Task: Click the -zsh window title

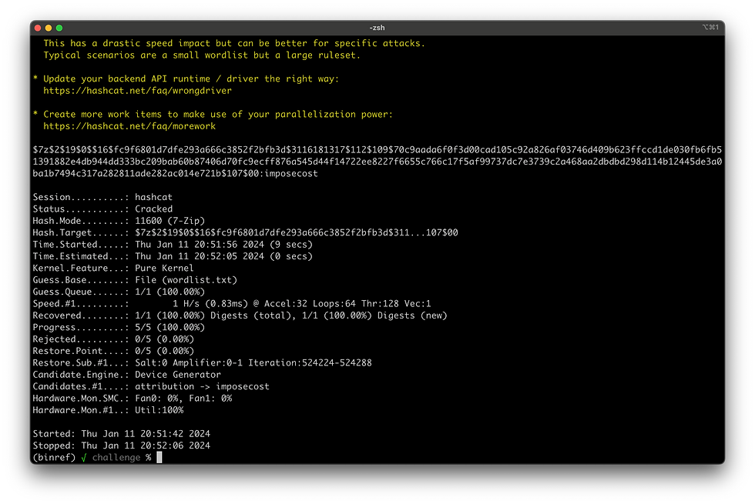Action: (x=377, y=28)
